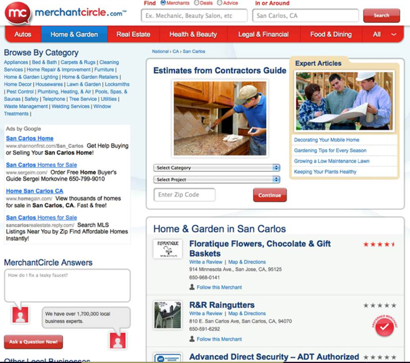Open the Autos tab
The width and height of the screenshot is (410, 363).
(x=23, y=34)
